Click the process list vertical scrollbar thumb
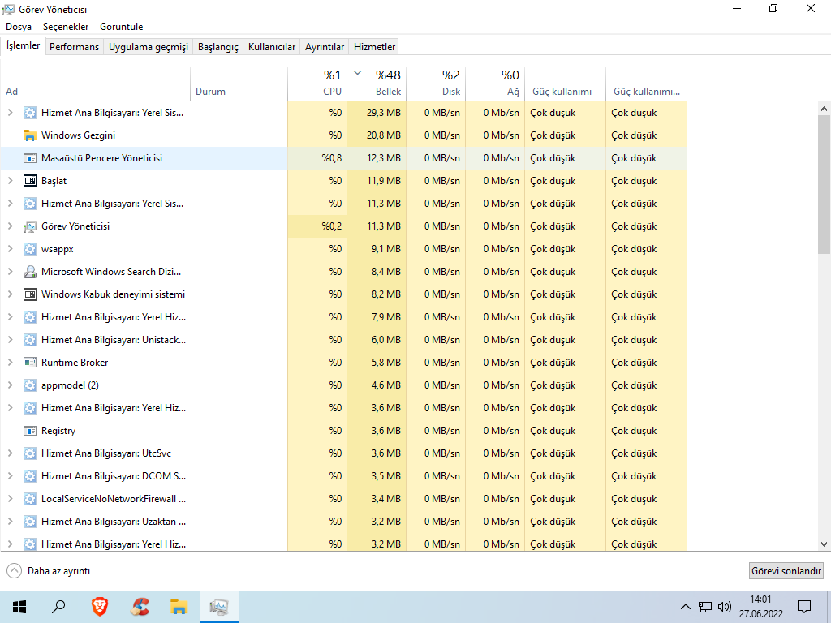Screen dimensions: 831x623 824,184
